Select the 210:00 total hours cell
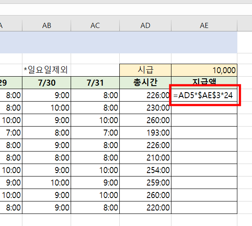This screenshot has height=226, width=252. coord(145,158)
